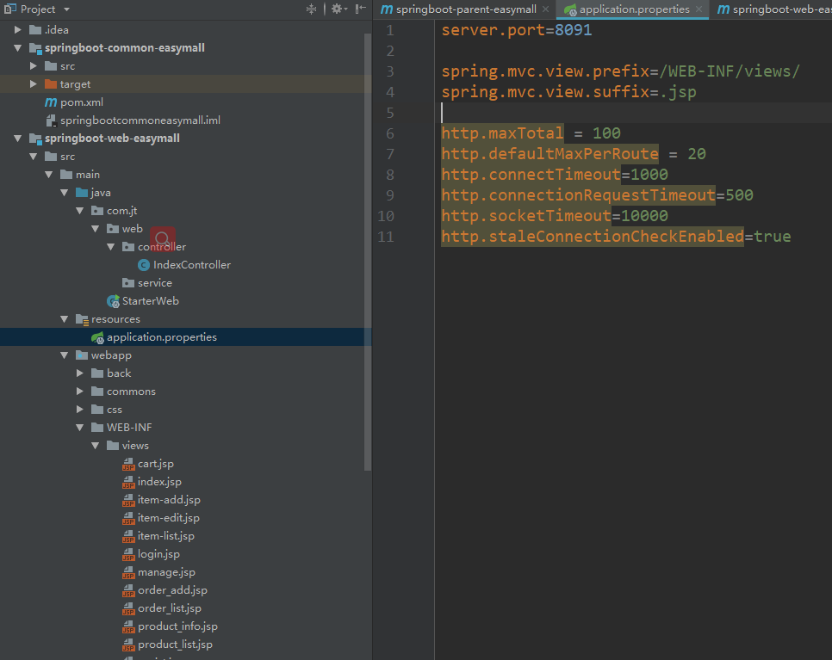Click the service package folder icon
Viewport: 832px width, 660px height.
(x=128, y=282)
